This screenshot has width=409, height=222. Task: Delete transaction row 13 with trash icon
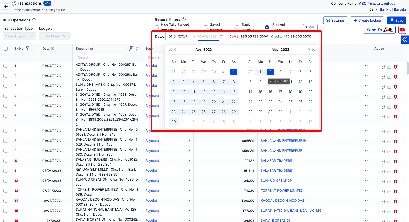click(x=395, y=191)
